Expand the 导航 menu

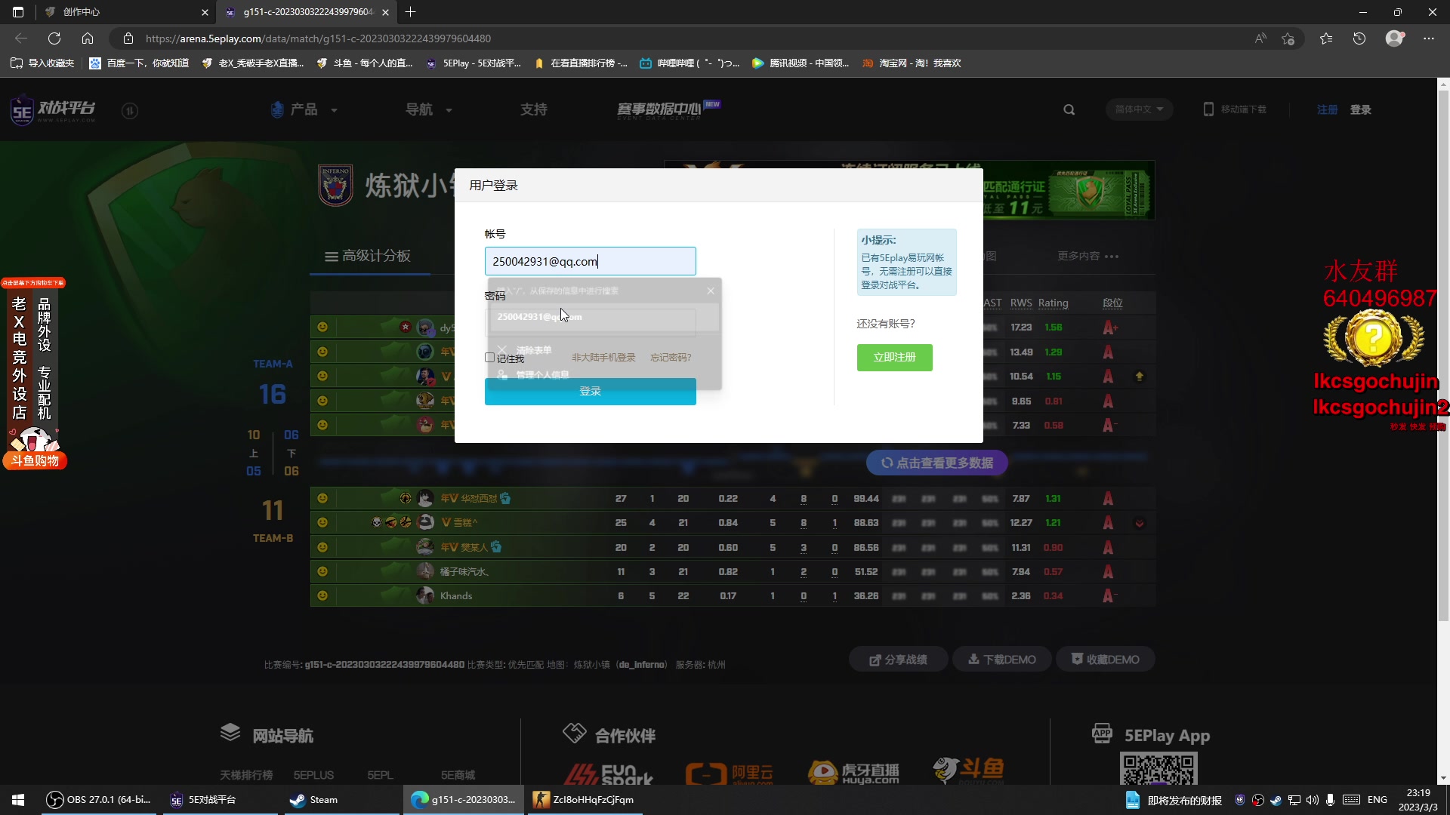[429, 109]
